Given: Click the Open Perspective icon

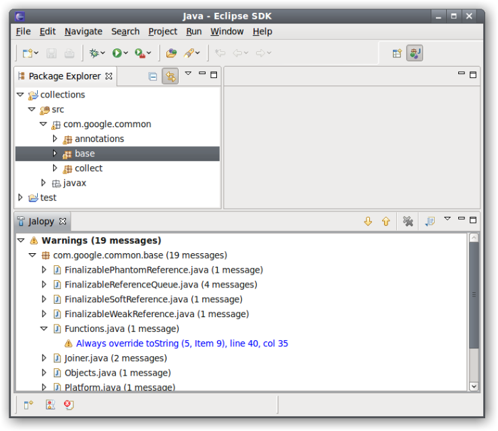Looking at the screenshot, I should 397,53.
